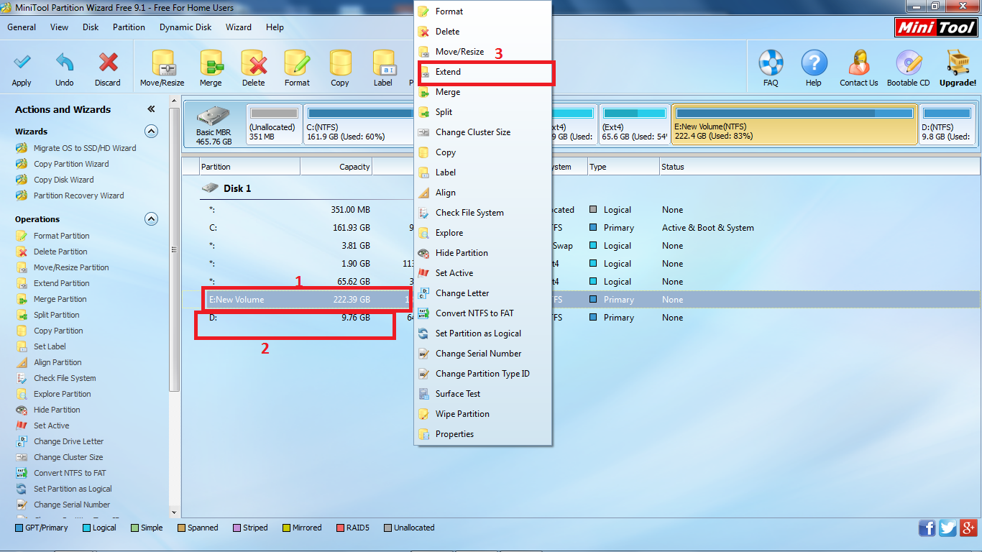
Task: Open the Help menu in the menu bar
Action: [x=275, y=27]
